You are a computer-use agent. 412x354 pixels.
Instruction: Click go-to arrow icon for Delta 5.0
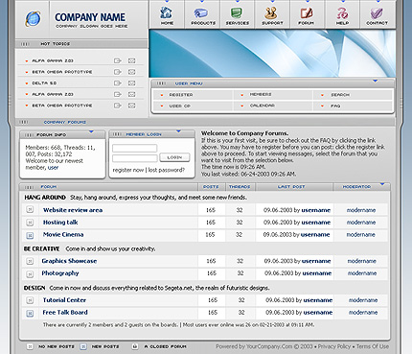pyautogui.click(x=118, y=83)
